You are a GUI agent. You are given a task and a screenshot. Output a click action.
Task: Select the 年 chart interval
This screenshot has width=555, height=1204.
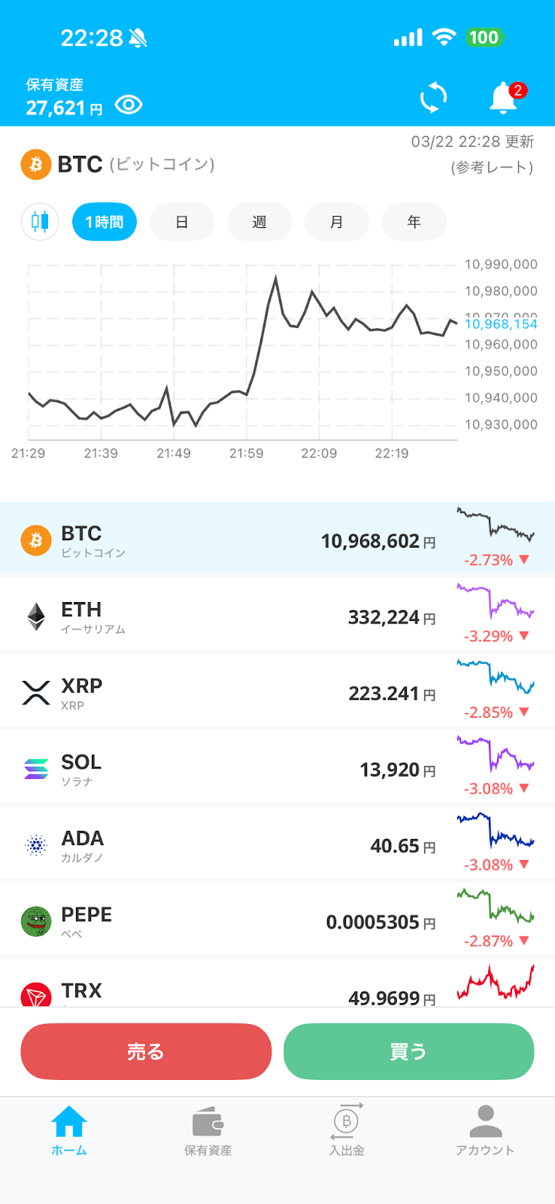click(x=414, y=222)
